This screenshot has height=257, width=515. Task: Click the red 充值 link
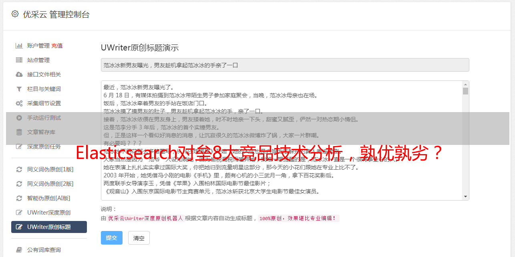pos(57,46)
